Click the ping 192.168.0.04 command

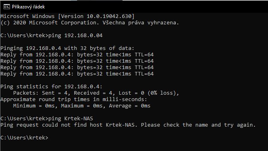tap(75, 36)
